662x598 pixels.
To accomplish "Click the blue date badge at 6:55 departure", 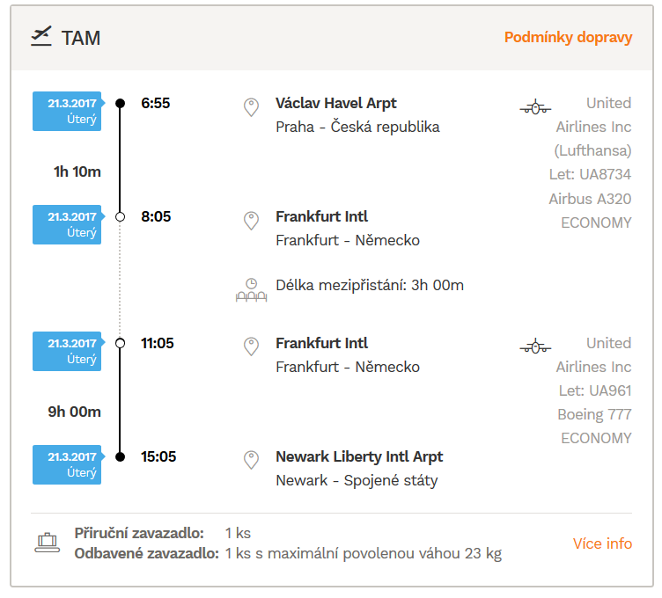I will 68,111.
